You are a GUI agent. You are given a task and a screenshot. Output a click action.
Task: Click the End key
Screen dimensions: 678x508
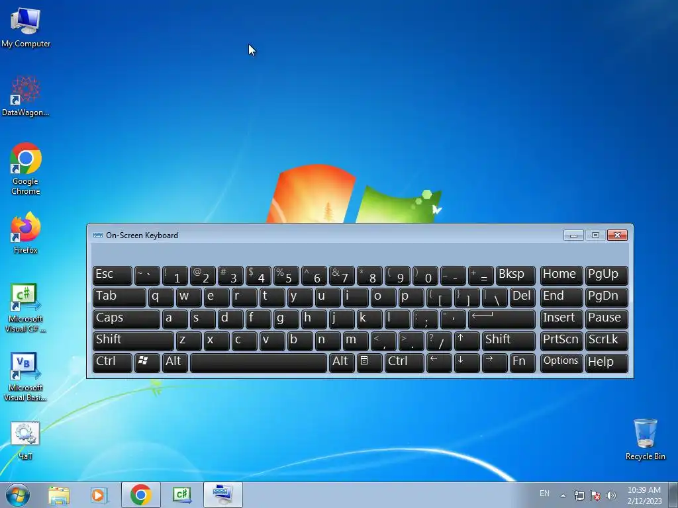point(561,297)
